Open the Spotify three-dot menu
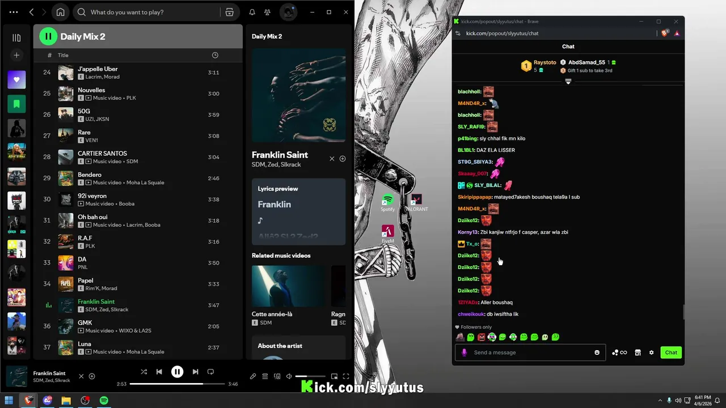Image resolution: width=726 pixels, height=408 pixels. (x=14, y=12)
